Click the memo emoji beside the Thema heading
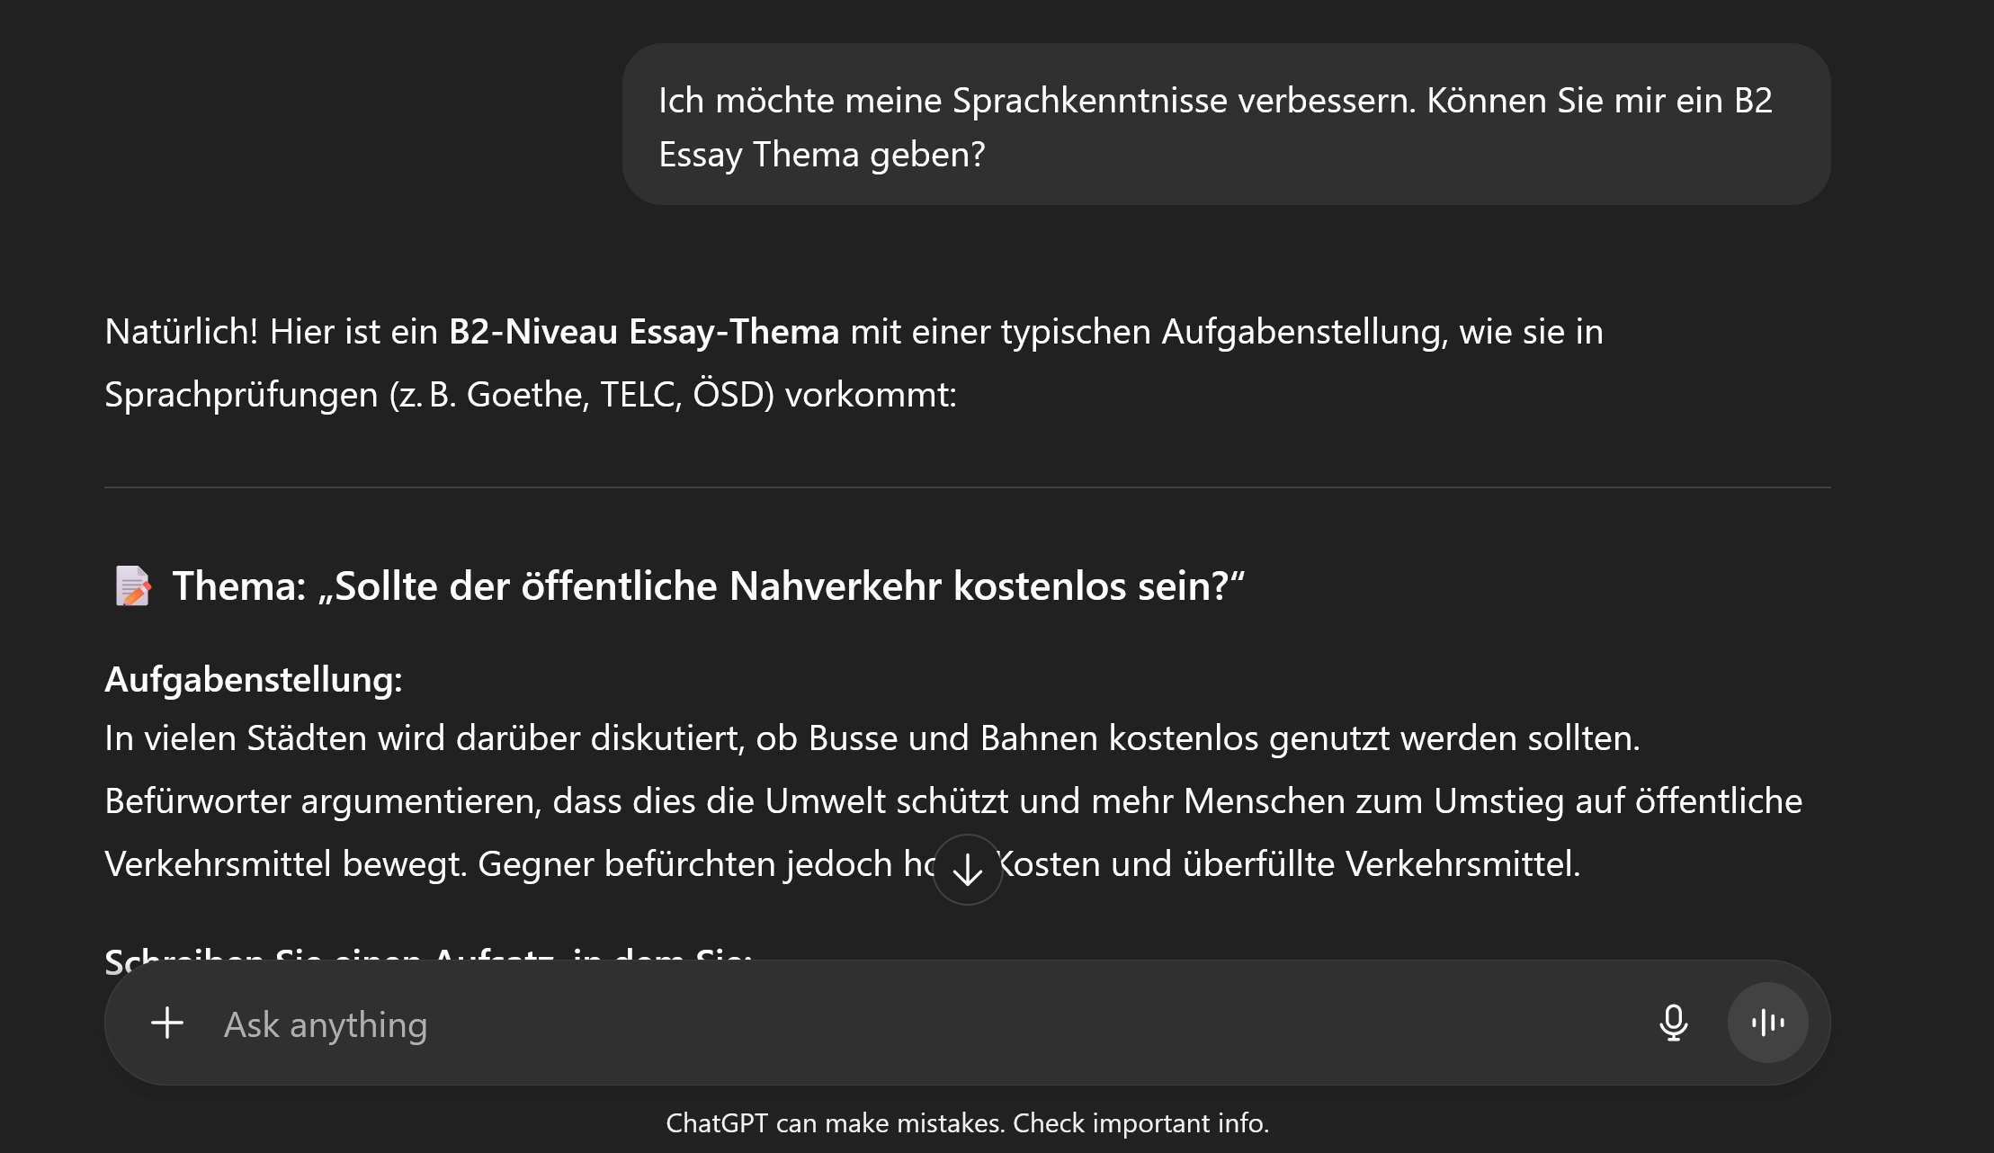Image resolution: width=1994 pixels, height=1153 pixels. click(x=133, y=586)
